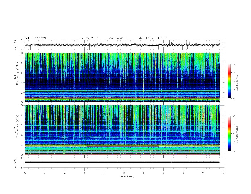The width and height of the screenshot is (251, 194).
Task: Click the small gap in the ch.3 trace
Action: point(172,162)
